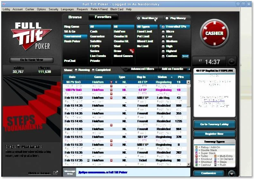Switch to the Favorites tab
The height and width of the screenshot is (179, 254).
click(x=103, y=17)
